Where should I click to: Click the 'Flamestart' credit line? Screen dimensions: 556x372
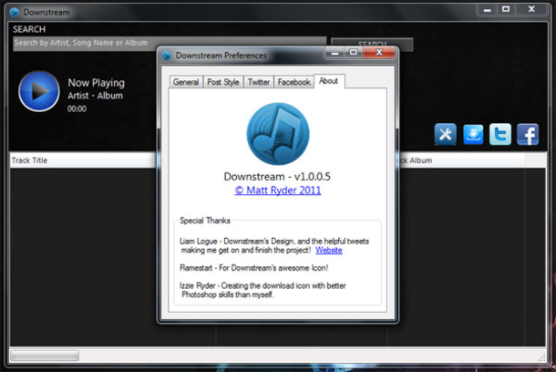tap(254, 268)
